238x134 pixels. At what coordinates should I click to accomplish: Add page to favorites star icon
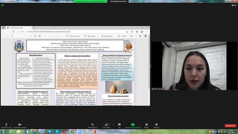tap(127, 32)
